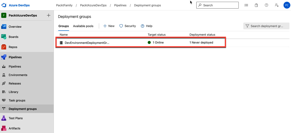
Task: Click the Environments icon
Action: 4,75
